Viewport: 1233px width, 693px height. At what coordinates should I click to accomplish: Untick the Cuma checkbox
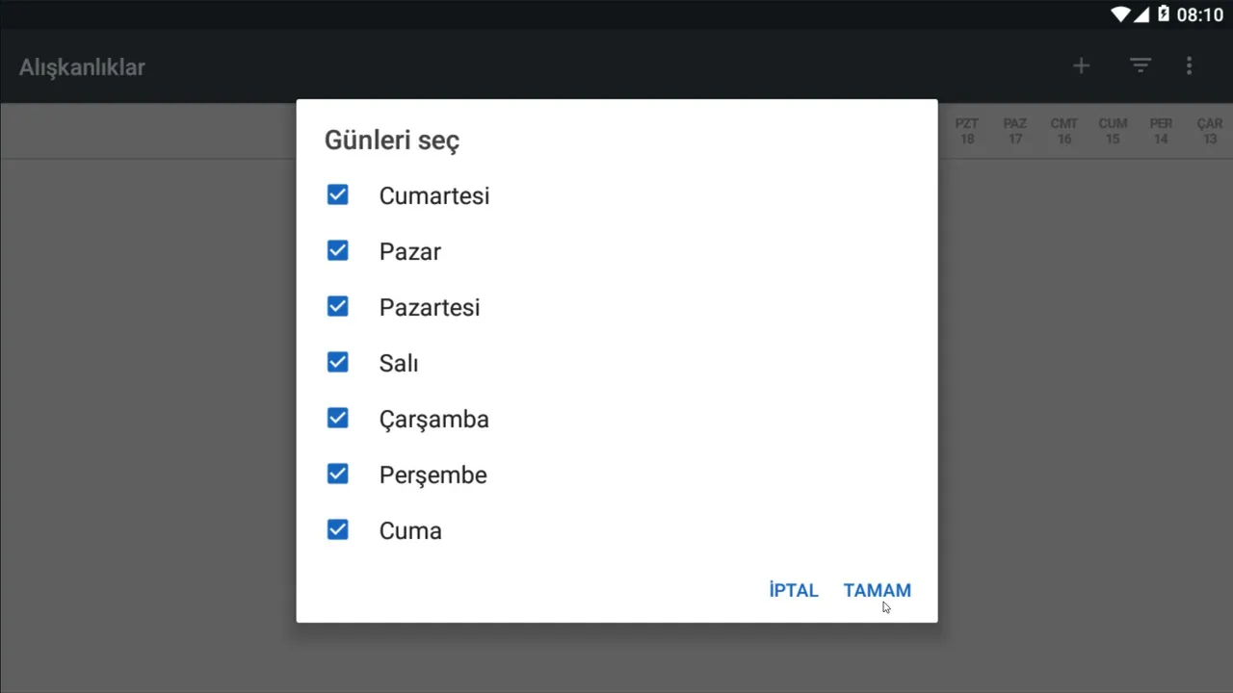coord(337,530)
